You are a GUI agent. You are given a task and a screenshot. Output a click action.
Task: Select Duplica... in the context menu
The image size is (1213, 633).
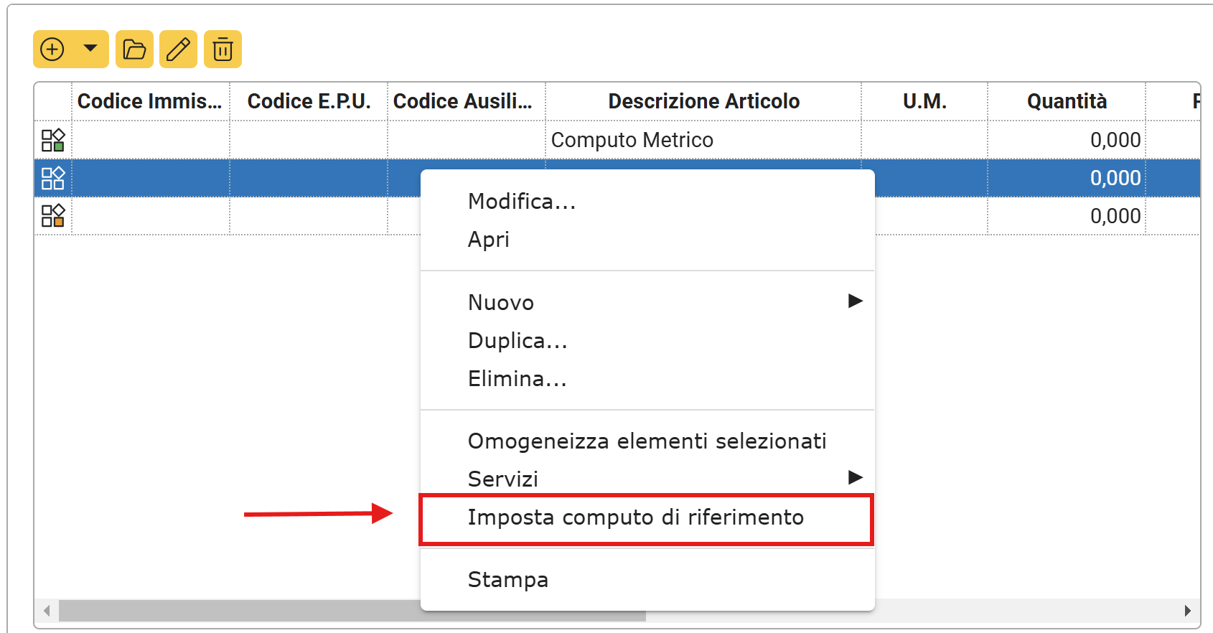coord(517,341)
